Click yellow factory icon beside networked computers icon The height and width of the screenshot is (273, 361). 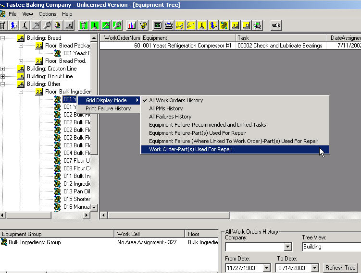tap(246, 25)
